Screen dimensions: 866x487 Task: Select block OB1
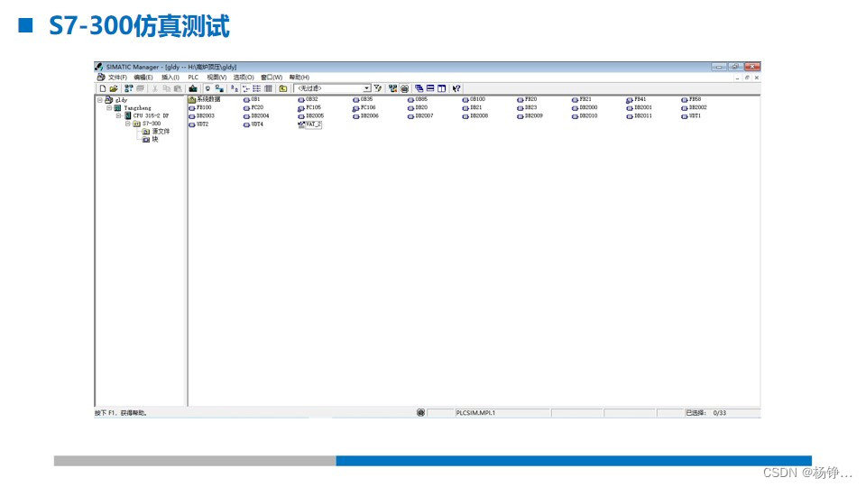coord(252,99)
